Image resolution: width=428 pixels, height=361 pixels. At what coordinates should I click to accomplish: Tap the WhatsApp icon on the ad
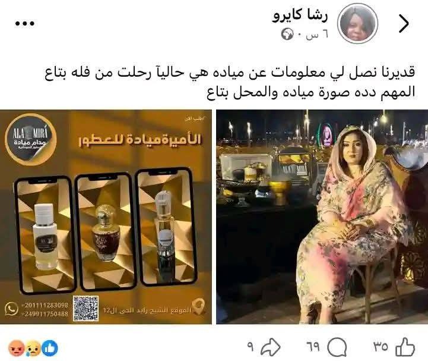(11, 309)
